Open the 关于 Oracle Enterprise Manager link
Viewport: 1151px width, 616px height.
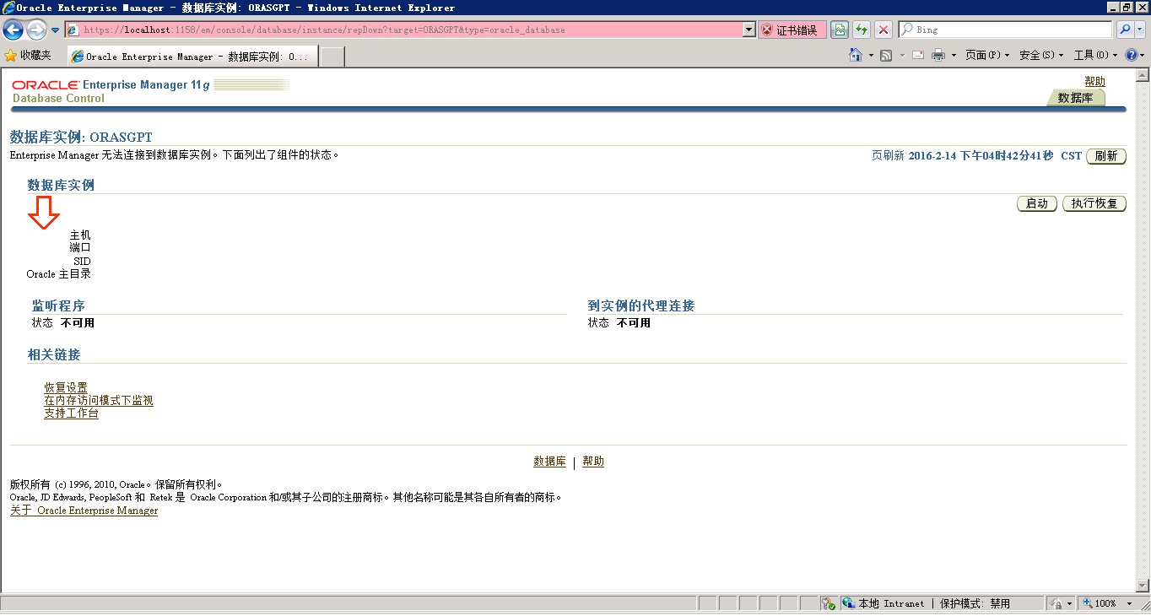coord(84,511)
